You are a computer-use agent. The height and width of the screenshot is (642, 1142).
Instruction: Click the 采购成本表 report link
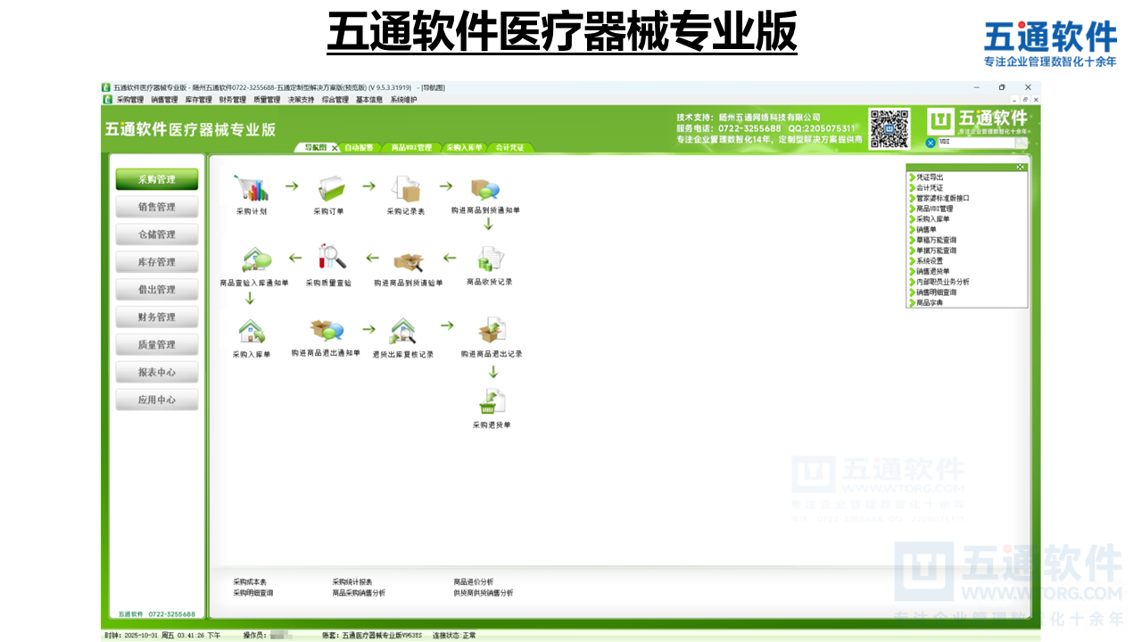point(251,580)
